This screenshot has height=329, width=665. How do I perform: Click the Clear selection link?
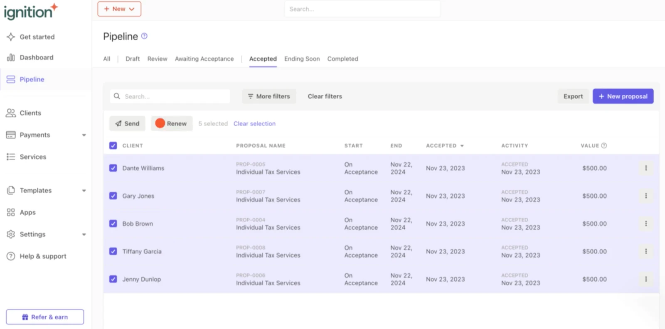pos(254,124)
